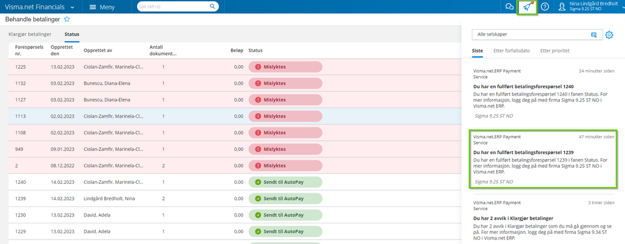Click 3 timer siden timestamp
The image size is (625, 244).
pyautogui.click(x=601, y=203)
